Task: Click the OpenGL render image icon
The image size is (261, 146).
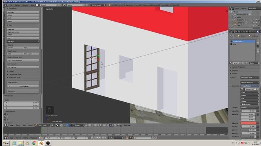Action: (x=118, y=125)
